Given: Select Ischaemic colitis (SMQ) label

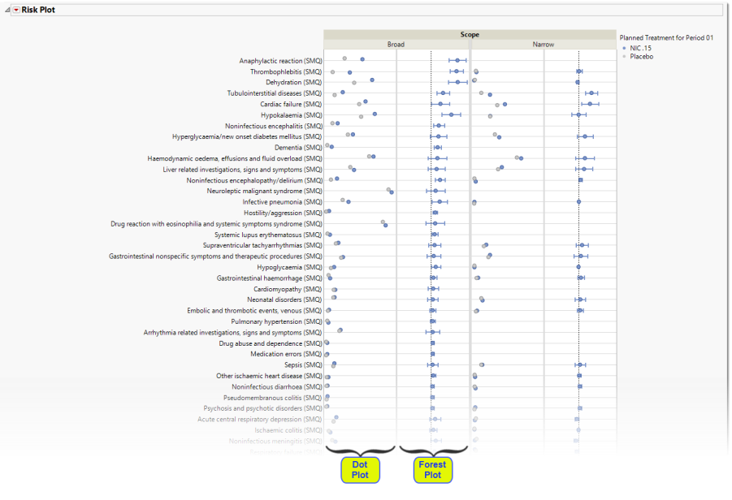Looking at the screenshot, I should pyautogui.click(x=288, y=430).
